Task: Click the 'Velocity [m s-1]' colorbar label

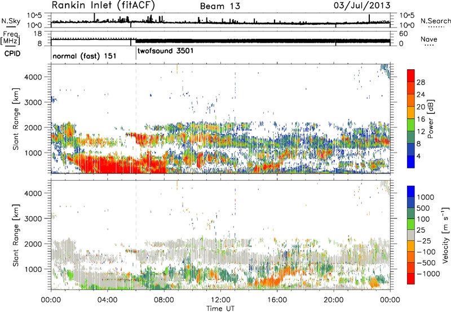Action: pos(445,235)
